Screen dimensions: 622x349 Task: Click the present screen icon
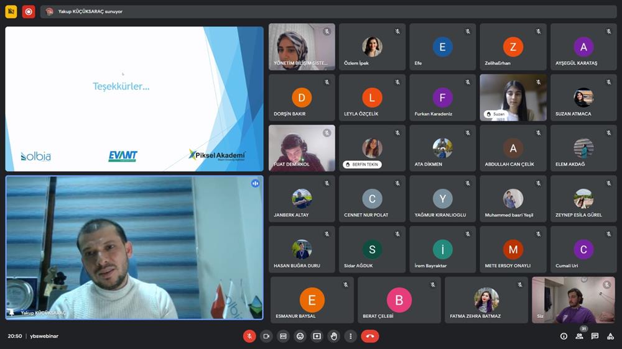click(x=317, y=336)
